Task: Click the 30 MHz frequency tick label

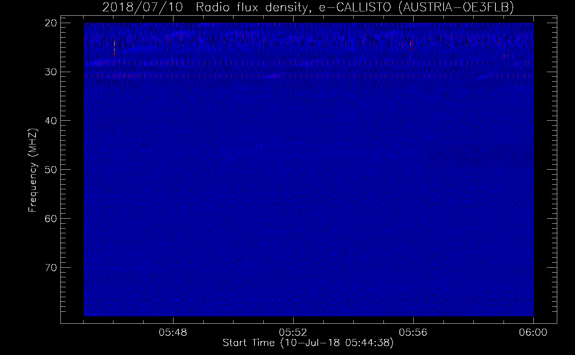Action: [52, 72]
